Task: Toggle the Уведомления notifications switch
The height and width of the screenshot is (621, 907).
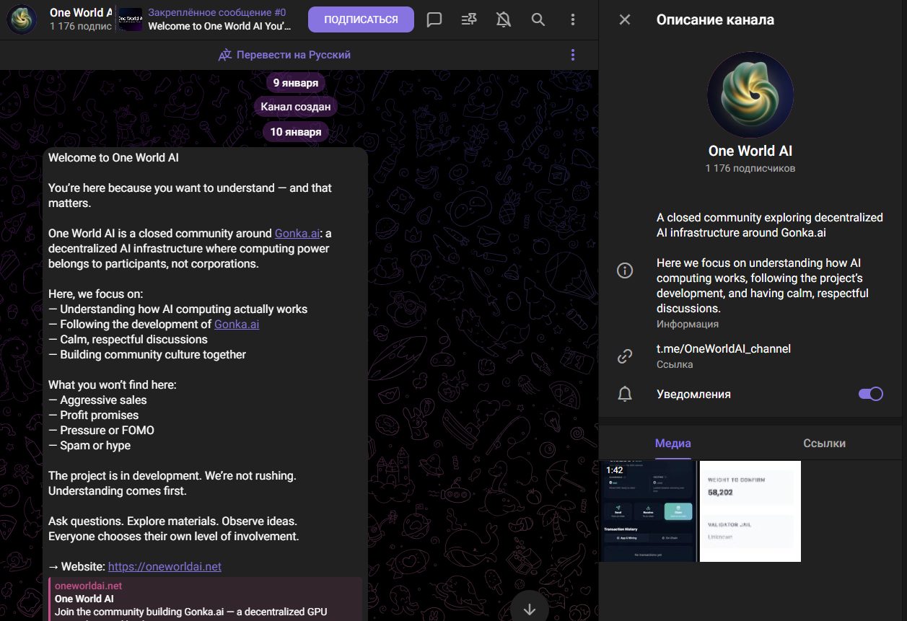Action: coord(870,394)
